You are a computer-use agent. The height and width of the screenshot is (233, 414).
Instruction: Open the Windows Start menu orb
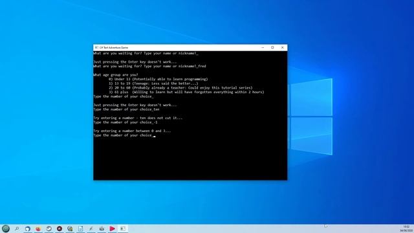tap(6, 228)
